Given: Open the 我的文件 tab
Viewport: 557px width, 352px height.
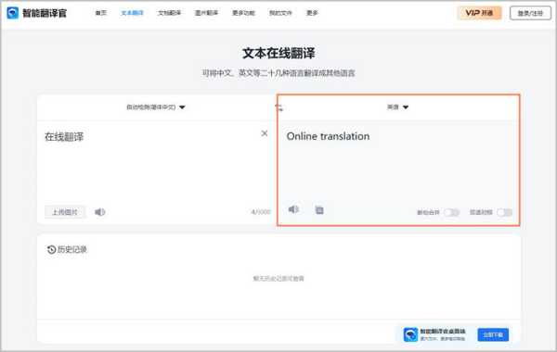Looking at the screenshot, I should coord(280,13).
